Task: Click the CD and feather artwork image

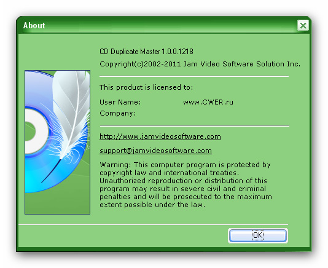Action: 57,142
